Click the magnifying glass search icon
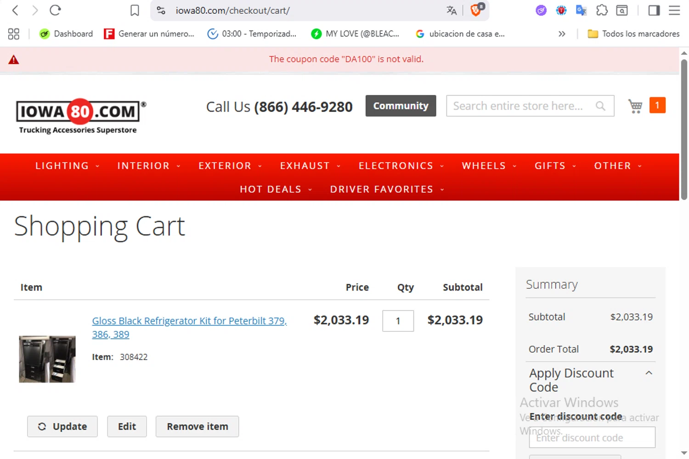The height and width of the screenshot is (459, 689). pos(600,106)
